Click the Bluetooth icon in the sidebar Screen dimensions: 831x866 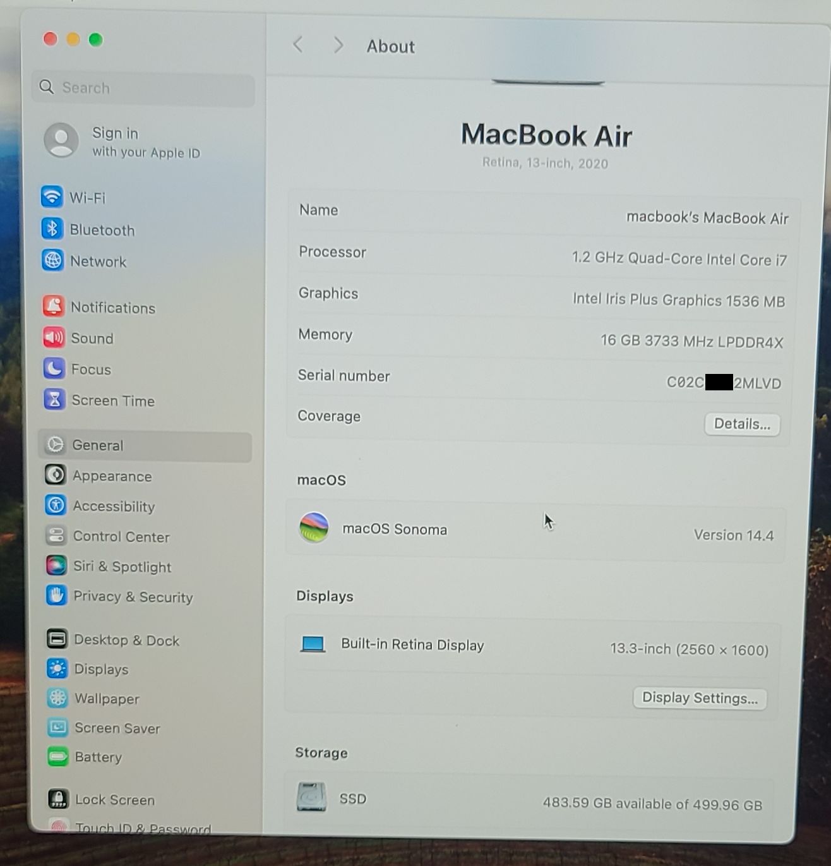point(52,229)
